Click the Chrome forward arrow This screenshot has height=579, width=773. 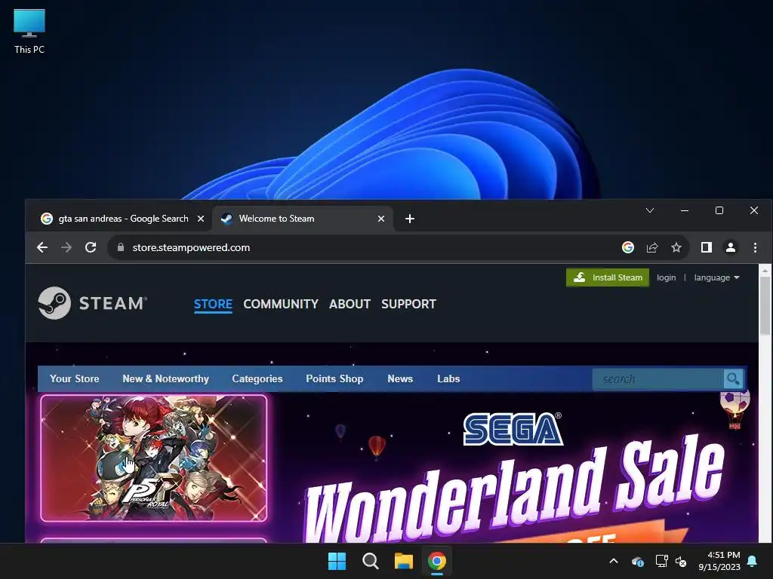tap(66, 247)
